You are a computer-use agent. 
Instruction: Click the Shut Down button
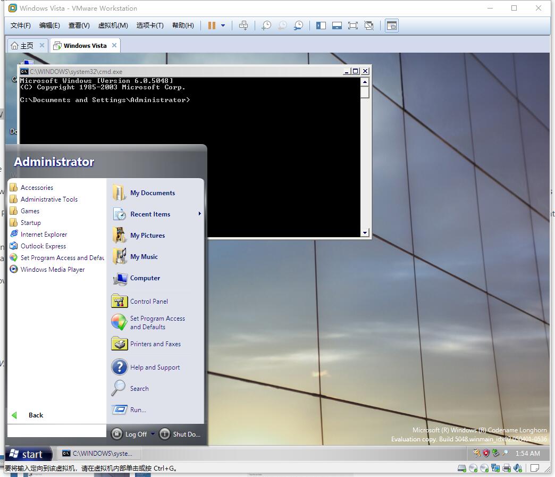[180, 434]
